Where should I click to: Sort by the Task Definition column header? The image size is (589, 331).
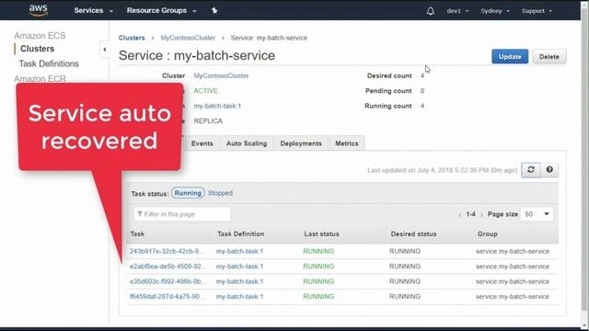(240, 234)
